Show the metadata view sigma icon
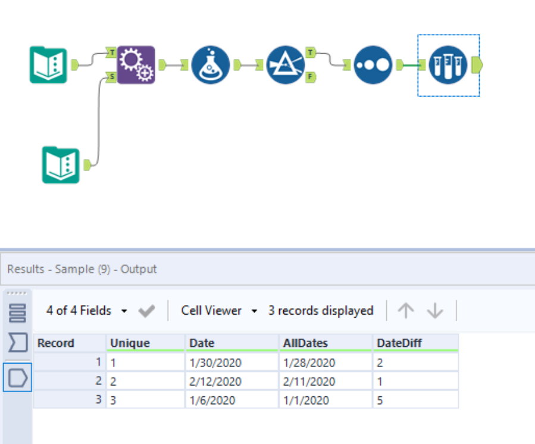The image size is (535, 444). 18,344
